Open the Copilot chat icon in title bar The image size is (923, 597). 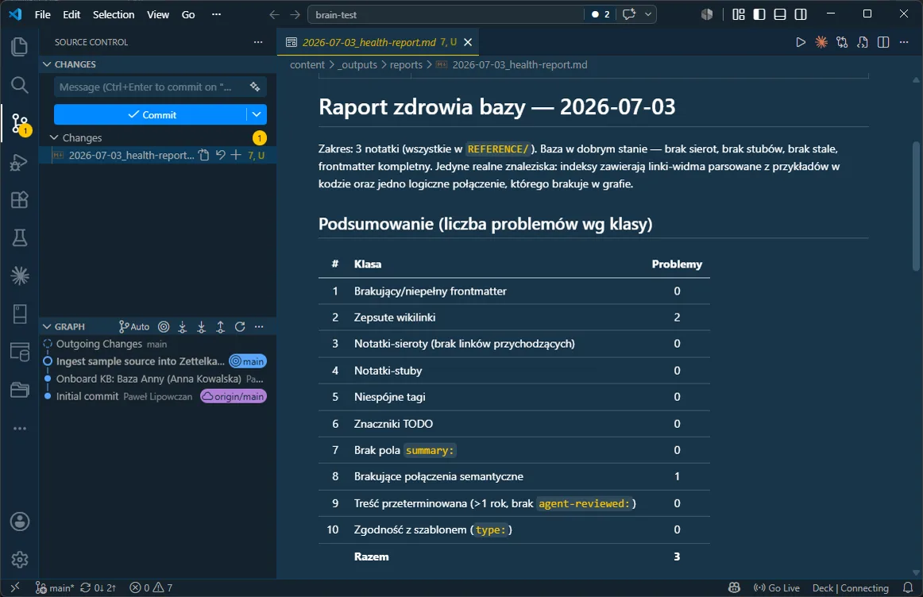pos(629,14)
